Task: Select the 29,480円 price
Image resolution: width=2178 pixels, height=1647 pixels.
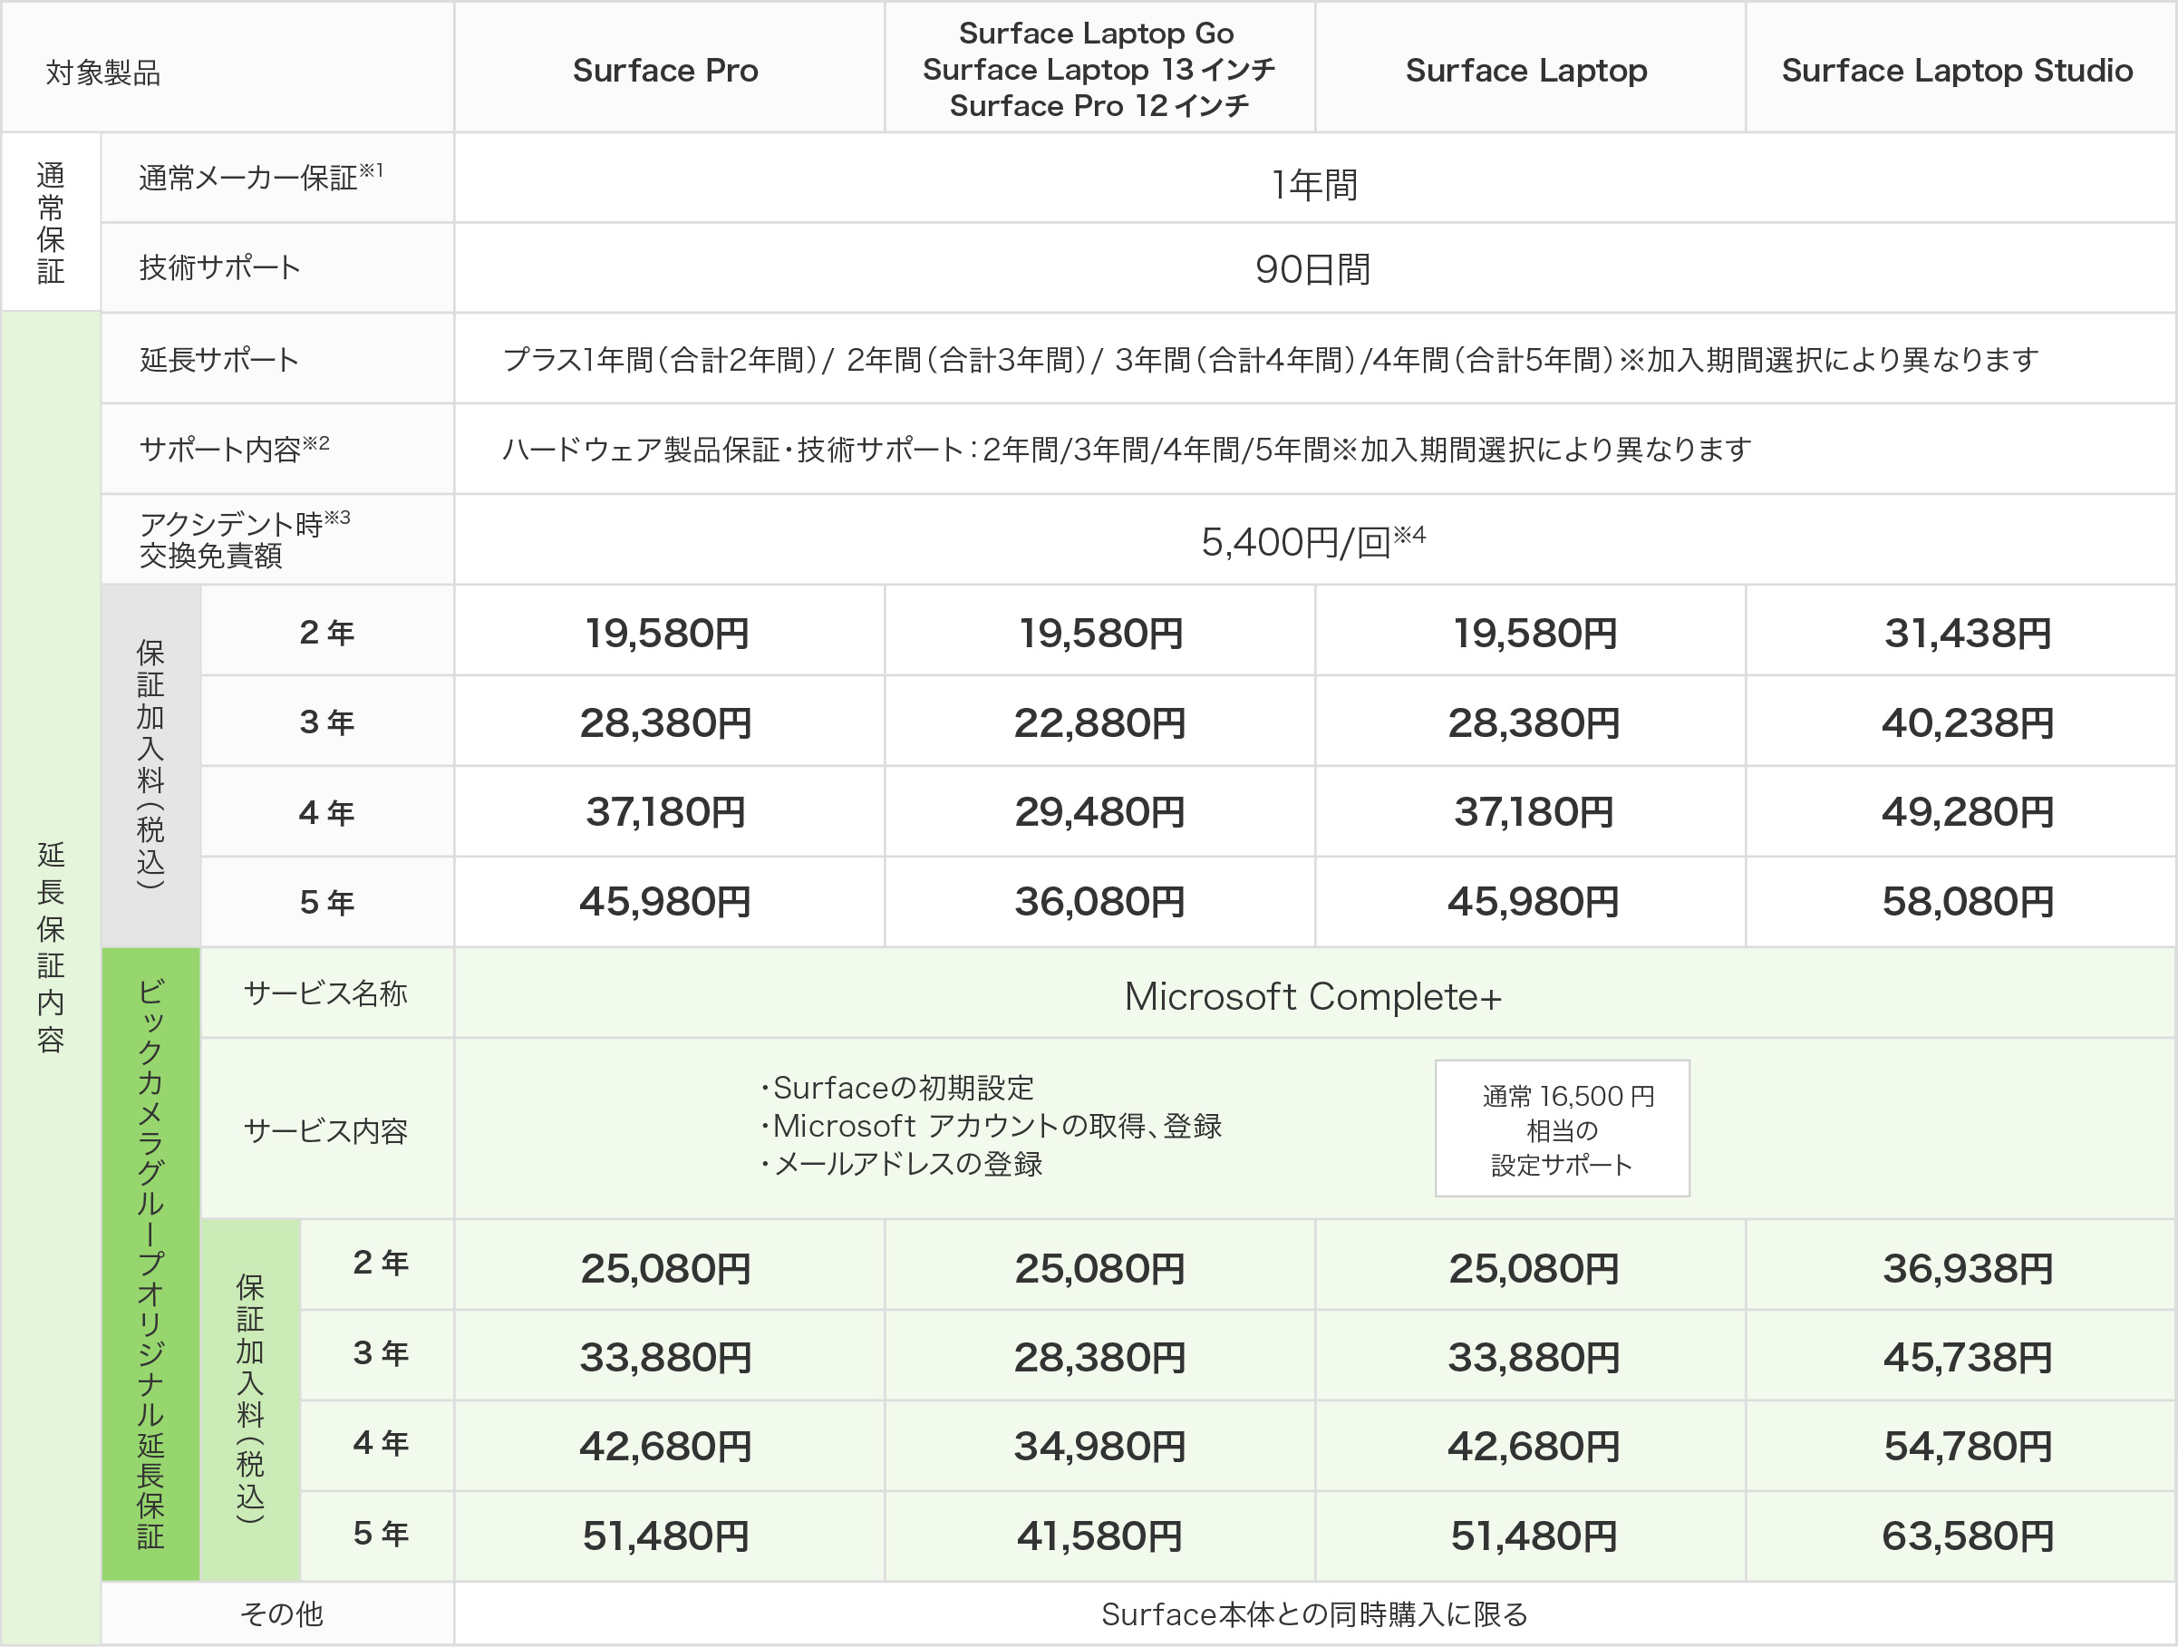Action: click(1099, 812)
